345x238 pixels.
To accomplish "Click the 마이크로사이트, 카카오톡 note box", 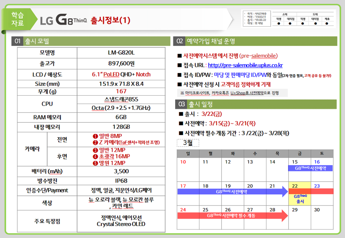I will [x=232, y=93].
